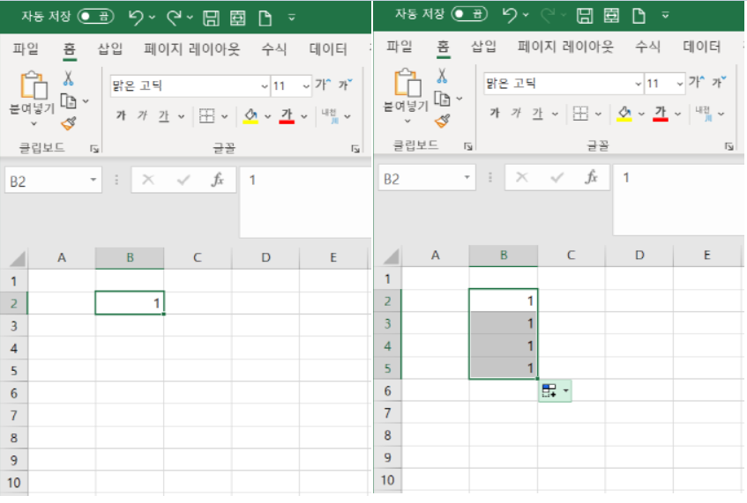The height and width of the screenshot is (503, 747).
Task: Click Format Painter brush in right window
Action: pos(442,122)
